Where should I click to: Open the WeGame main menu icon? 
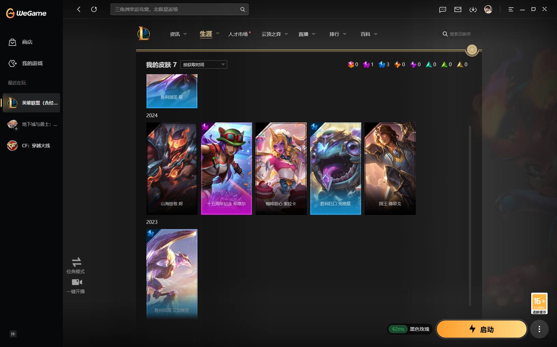(x=511, y=10)
